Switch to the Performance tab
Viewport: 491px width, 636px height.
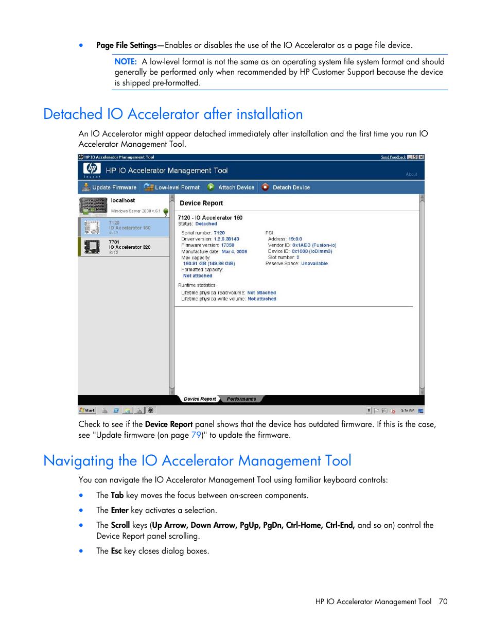click(x=241, y=399)
